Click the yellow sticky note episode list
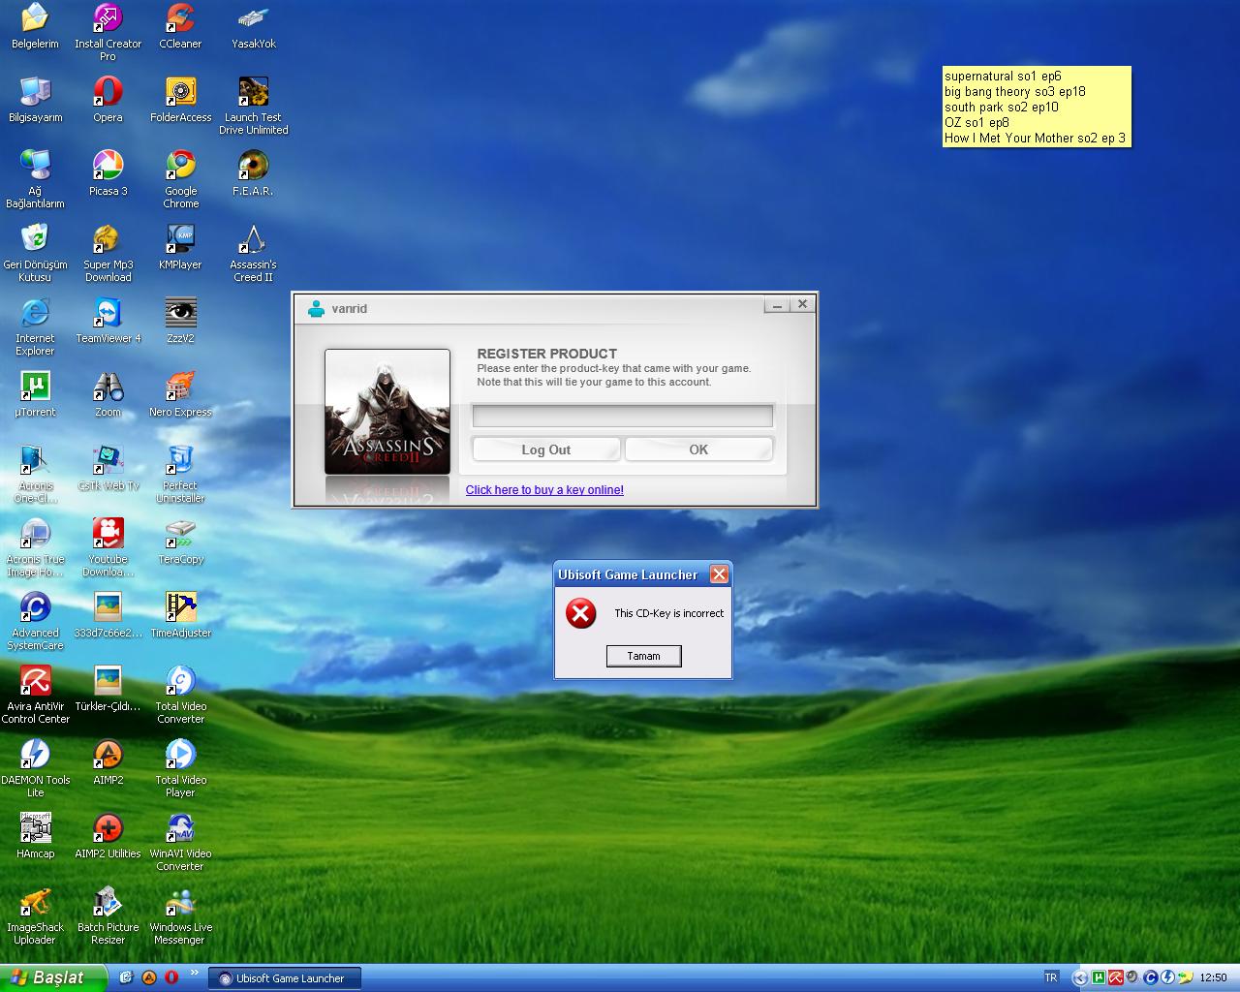 [x=1037, y=107]
